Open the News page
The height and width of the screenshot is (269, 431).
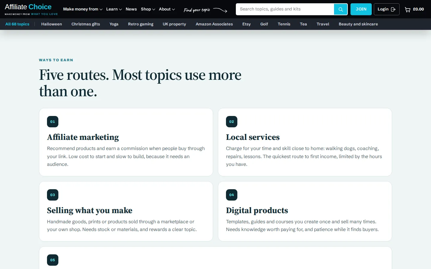tap(131, 9)
